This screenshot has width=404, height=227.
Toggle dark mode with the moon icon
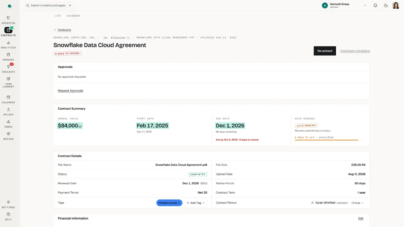pyautogui.click(x=386, y=5)
